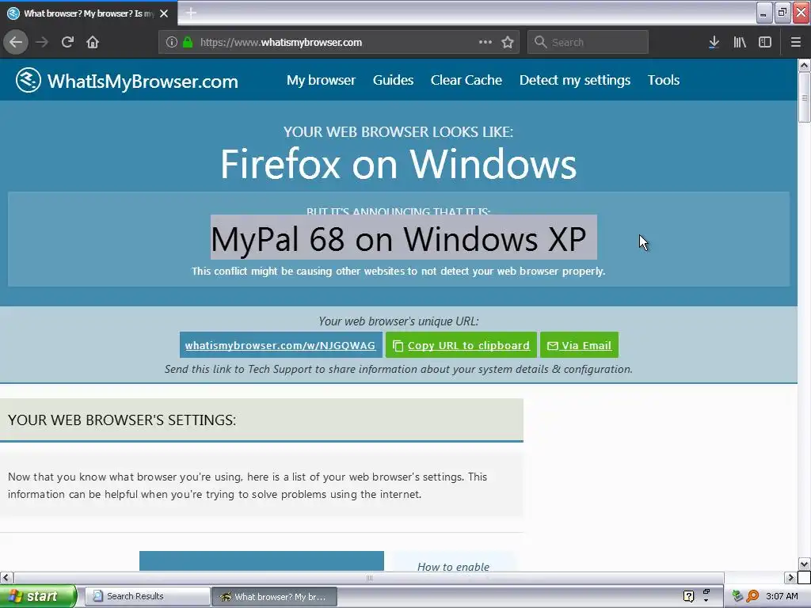Click 'YOUR WEB BROWSER'S SETTINGS:' heading
This screenshot has width=811, height=608.
point(121,420)
